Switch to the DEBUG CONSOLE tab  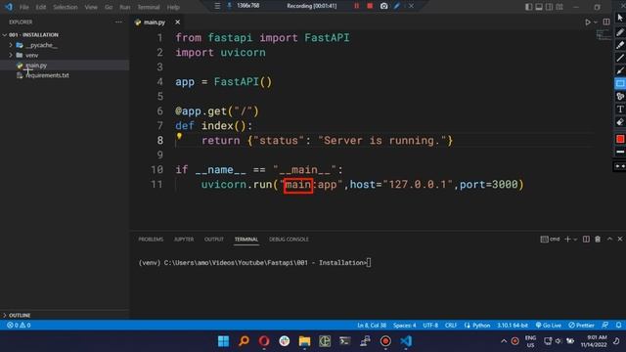289,239
